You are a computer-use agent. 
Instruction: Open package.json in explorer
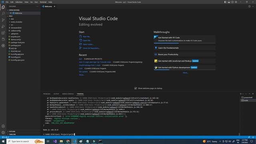pos(16,45)
